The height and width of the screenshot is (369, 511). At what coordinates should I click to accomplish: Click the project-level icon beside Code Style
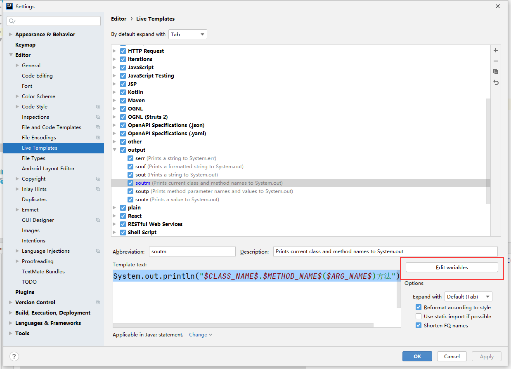[98, 107]
